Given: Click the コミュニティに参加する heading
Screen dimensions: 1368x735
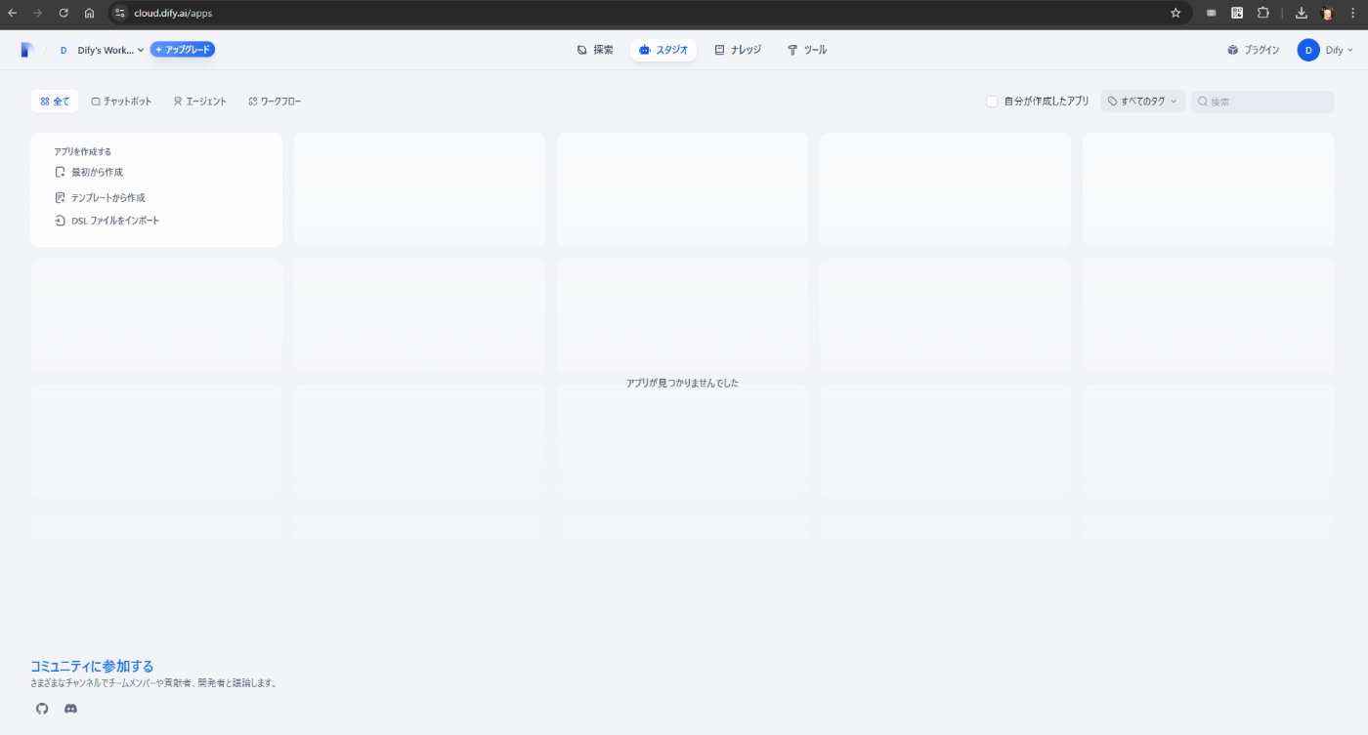Looking at the screenshot, I should click(92, 666).
